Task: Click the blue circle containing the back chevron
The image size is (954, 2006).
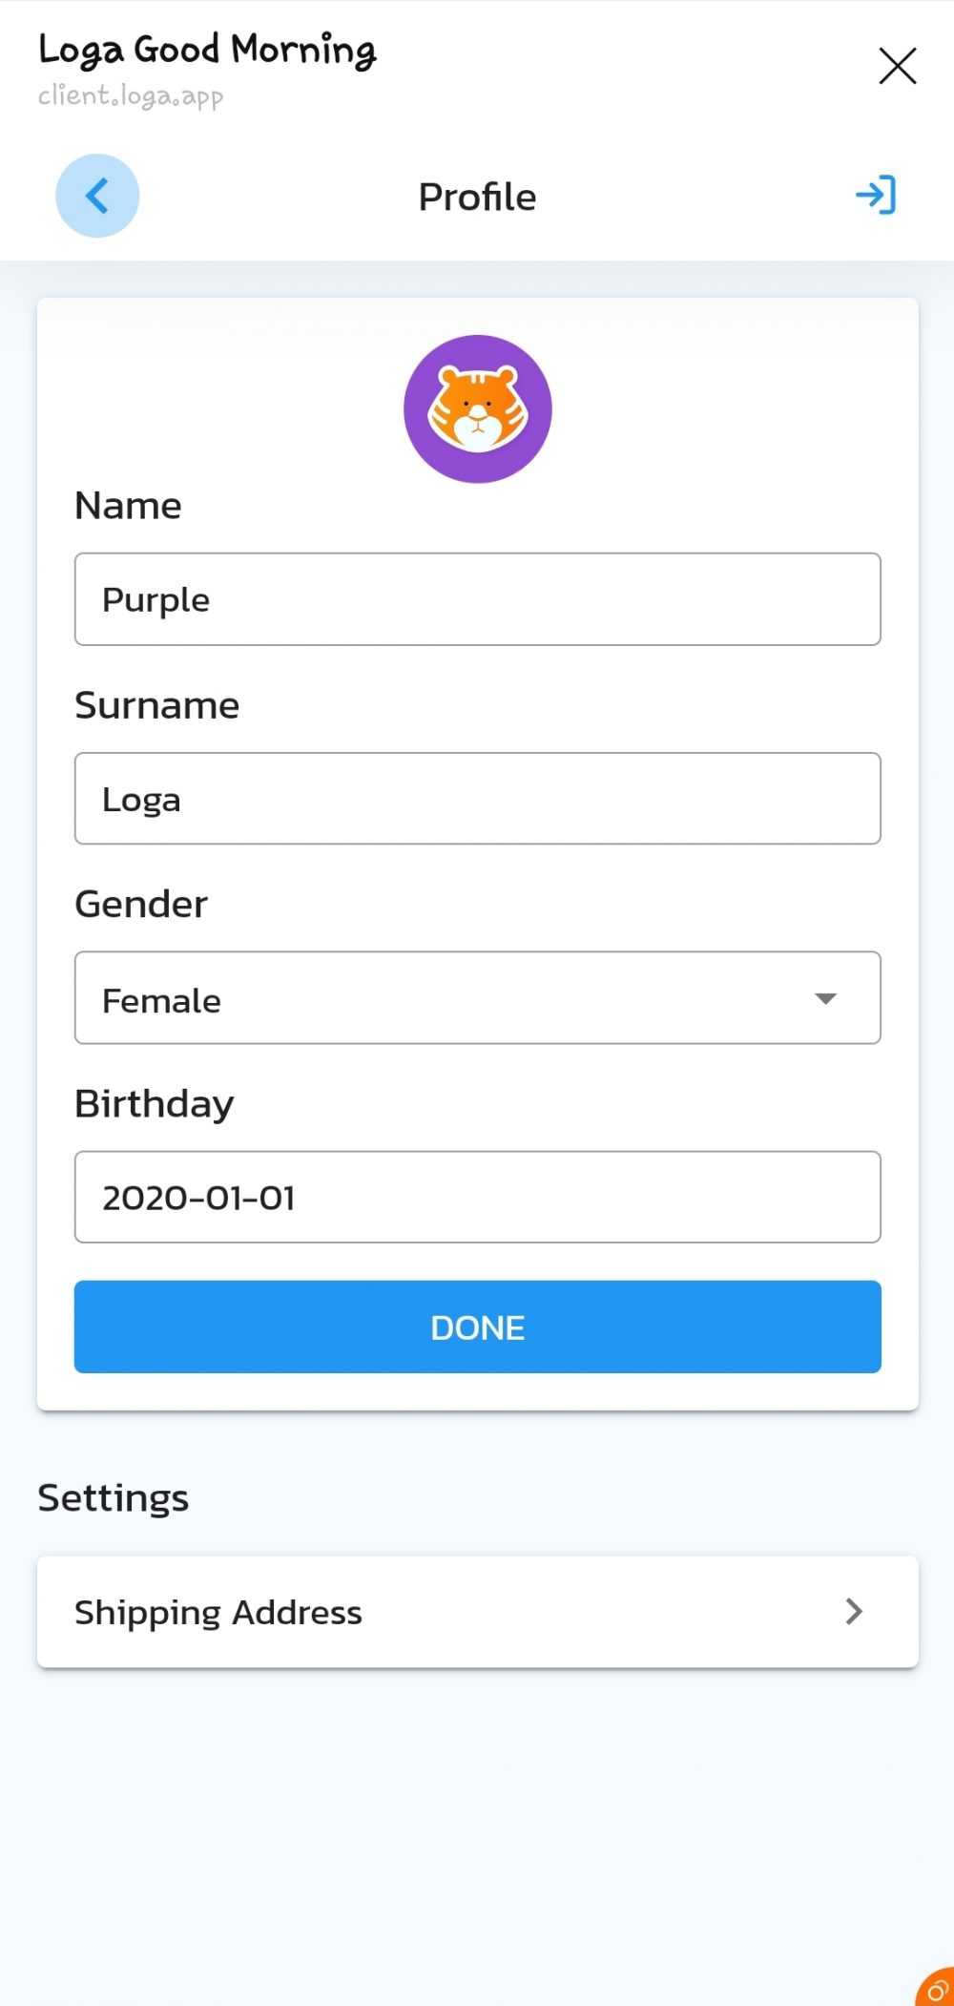Action: click(97, 196)
